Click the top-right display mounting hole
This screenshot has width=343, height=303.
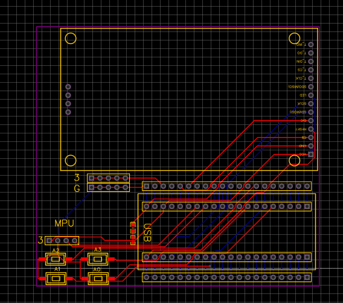pyautogui.click(x=295, y=39)
